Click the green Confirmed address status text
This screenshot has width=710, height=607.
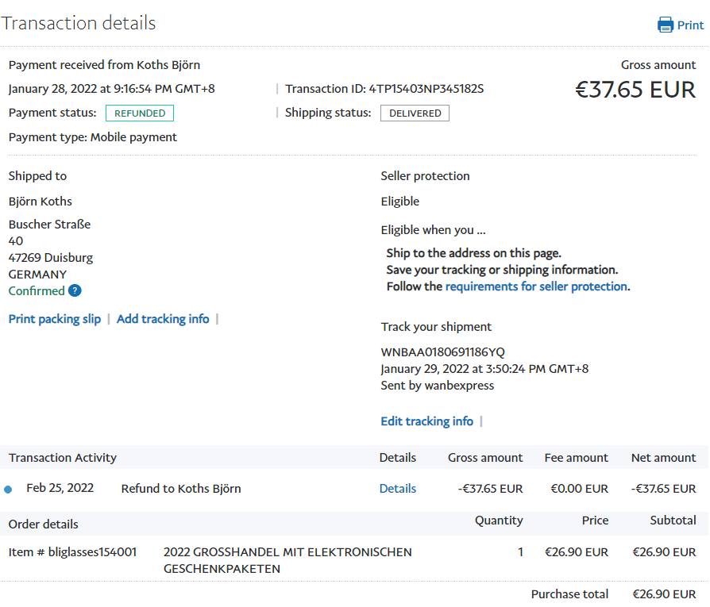(x=37, y=291)
